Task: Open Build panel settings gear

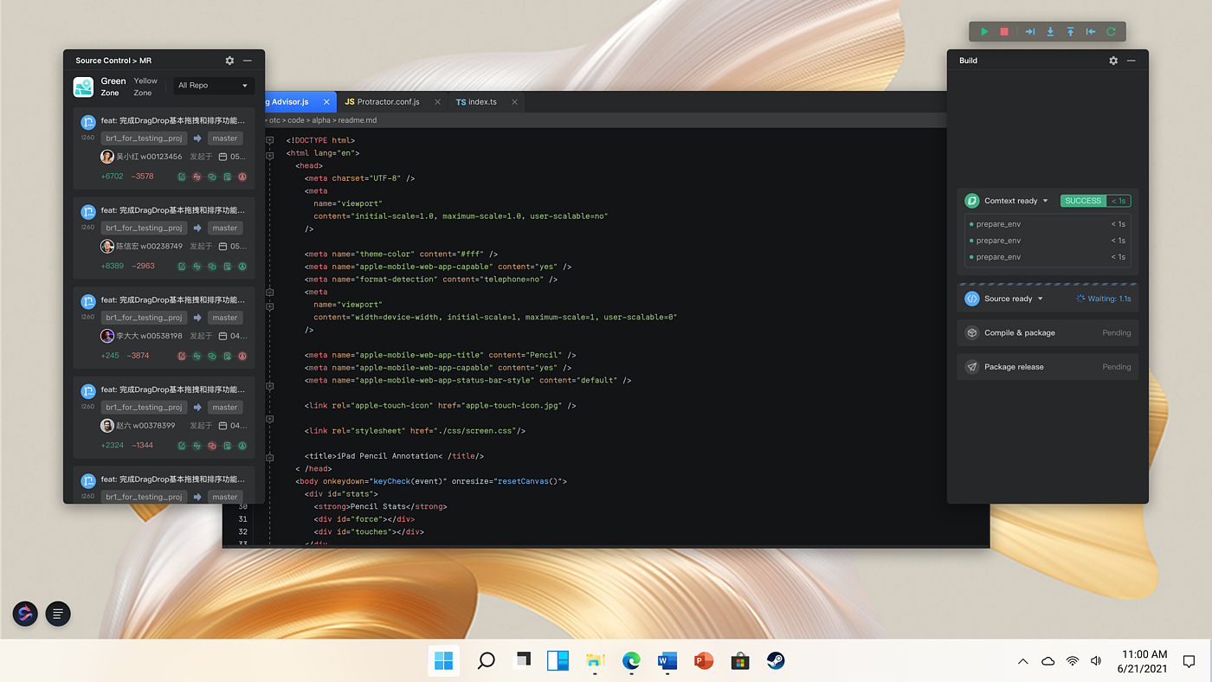Action: (x=1113, y=61)
